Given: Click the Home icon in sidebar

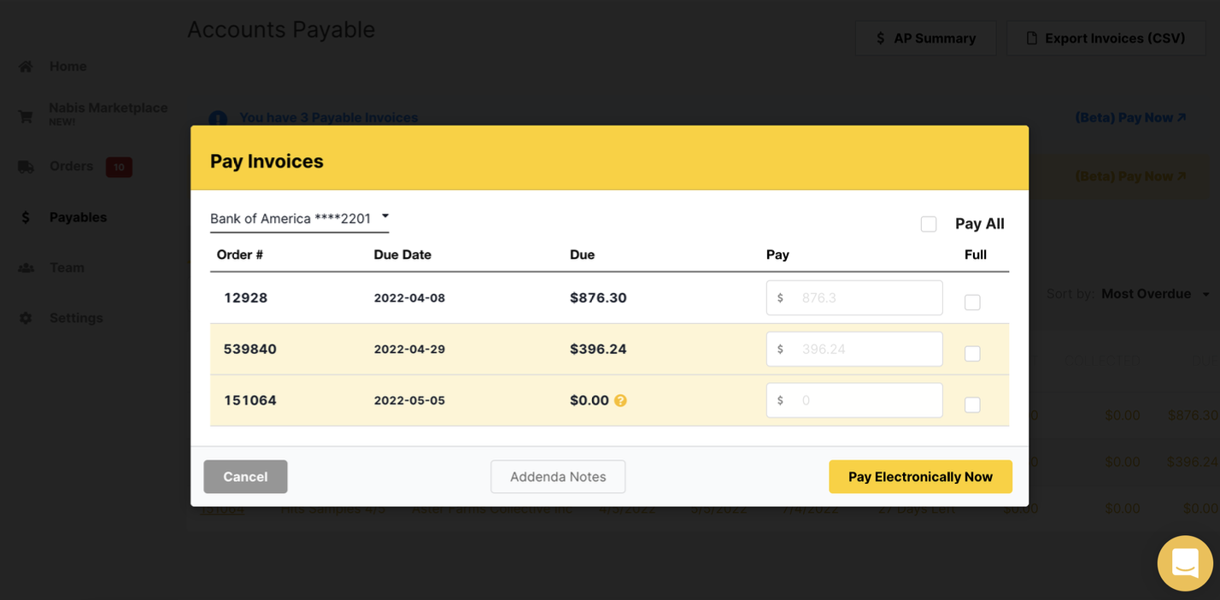Looking at the screenshot, I should pyautogui.click(x=26, y=67).
